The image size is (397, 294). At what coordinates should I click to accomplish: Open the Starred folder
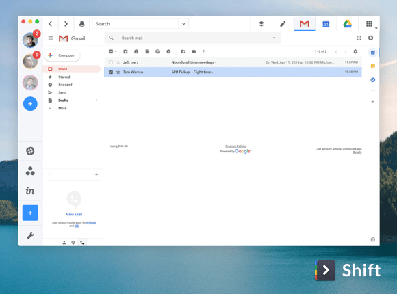point(64,77)
